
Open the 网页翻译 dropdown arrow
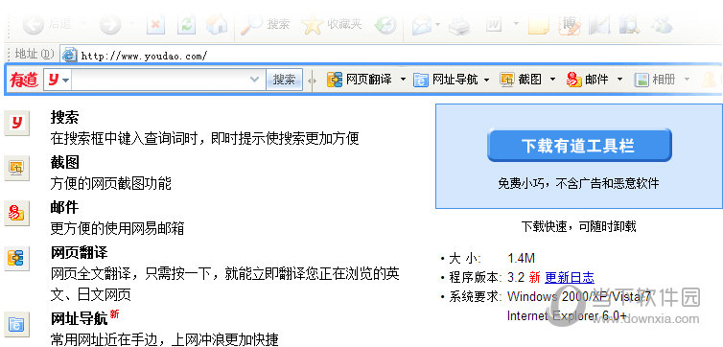coord(403,80)
